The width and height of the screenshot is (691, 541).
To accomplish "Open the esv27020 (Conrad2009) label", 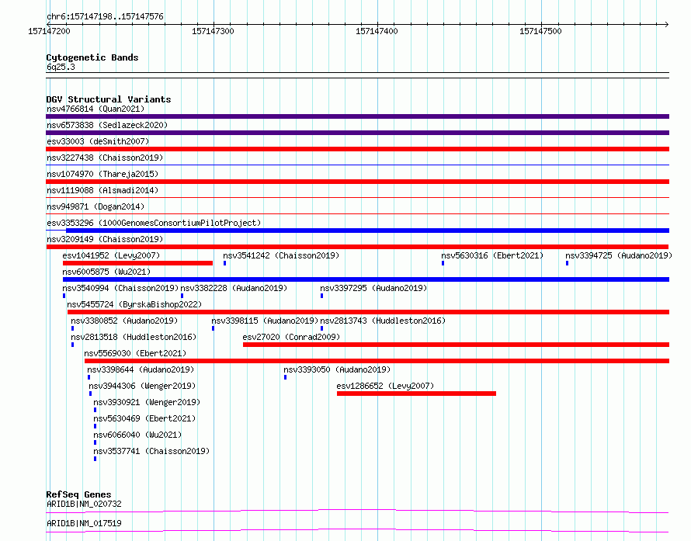I will 291,337.
